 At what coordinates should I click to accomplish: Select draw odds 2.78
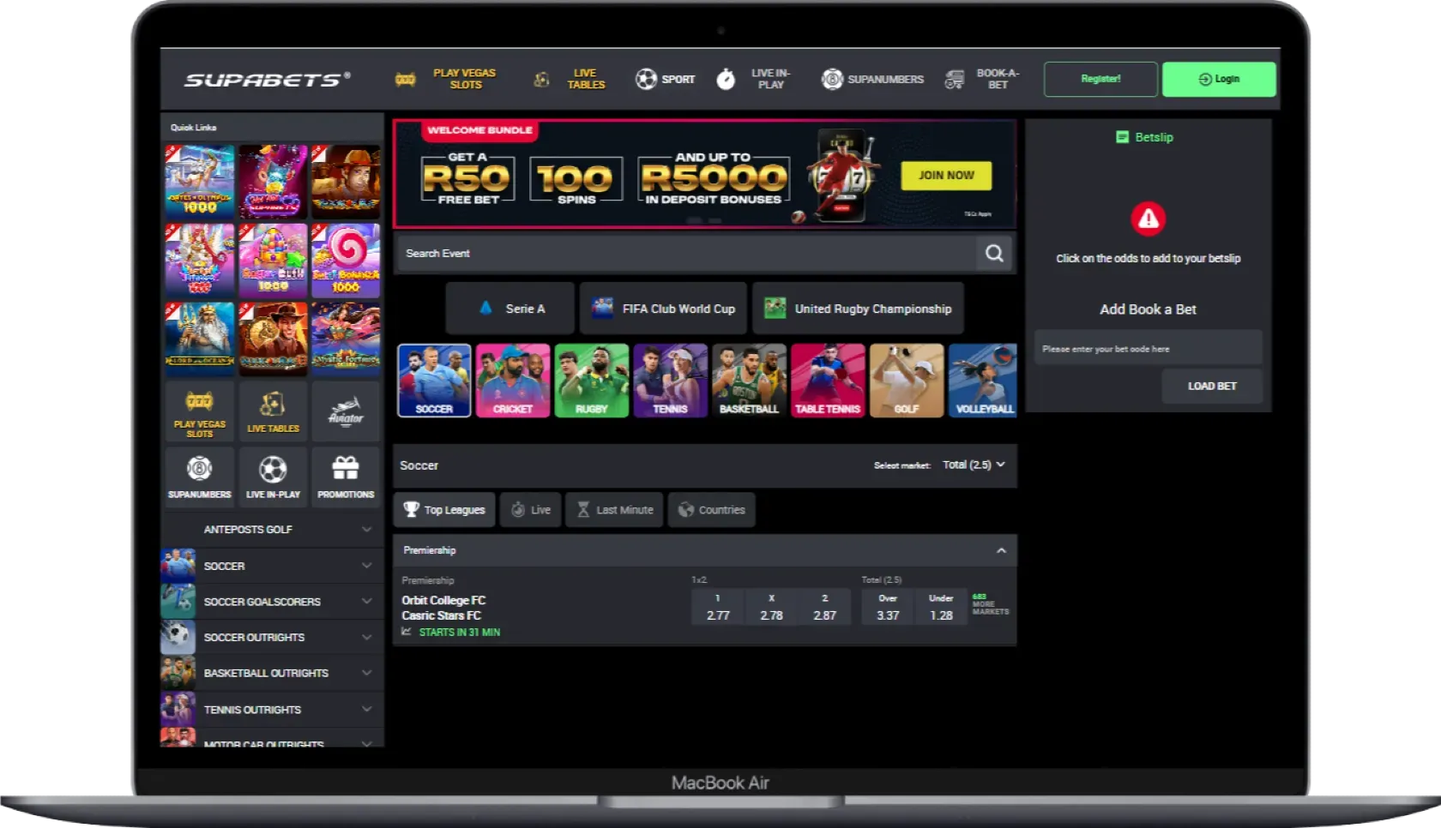771,607
